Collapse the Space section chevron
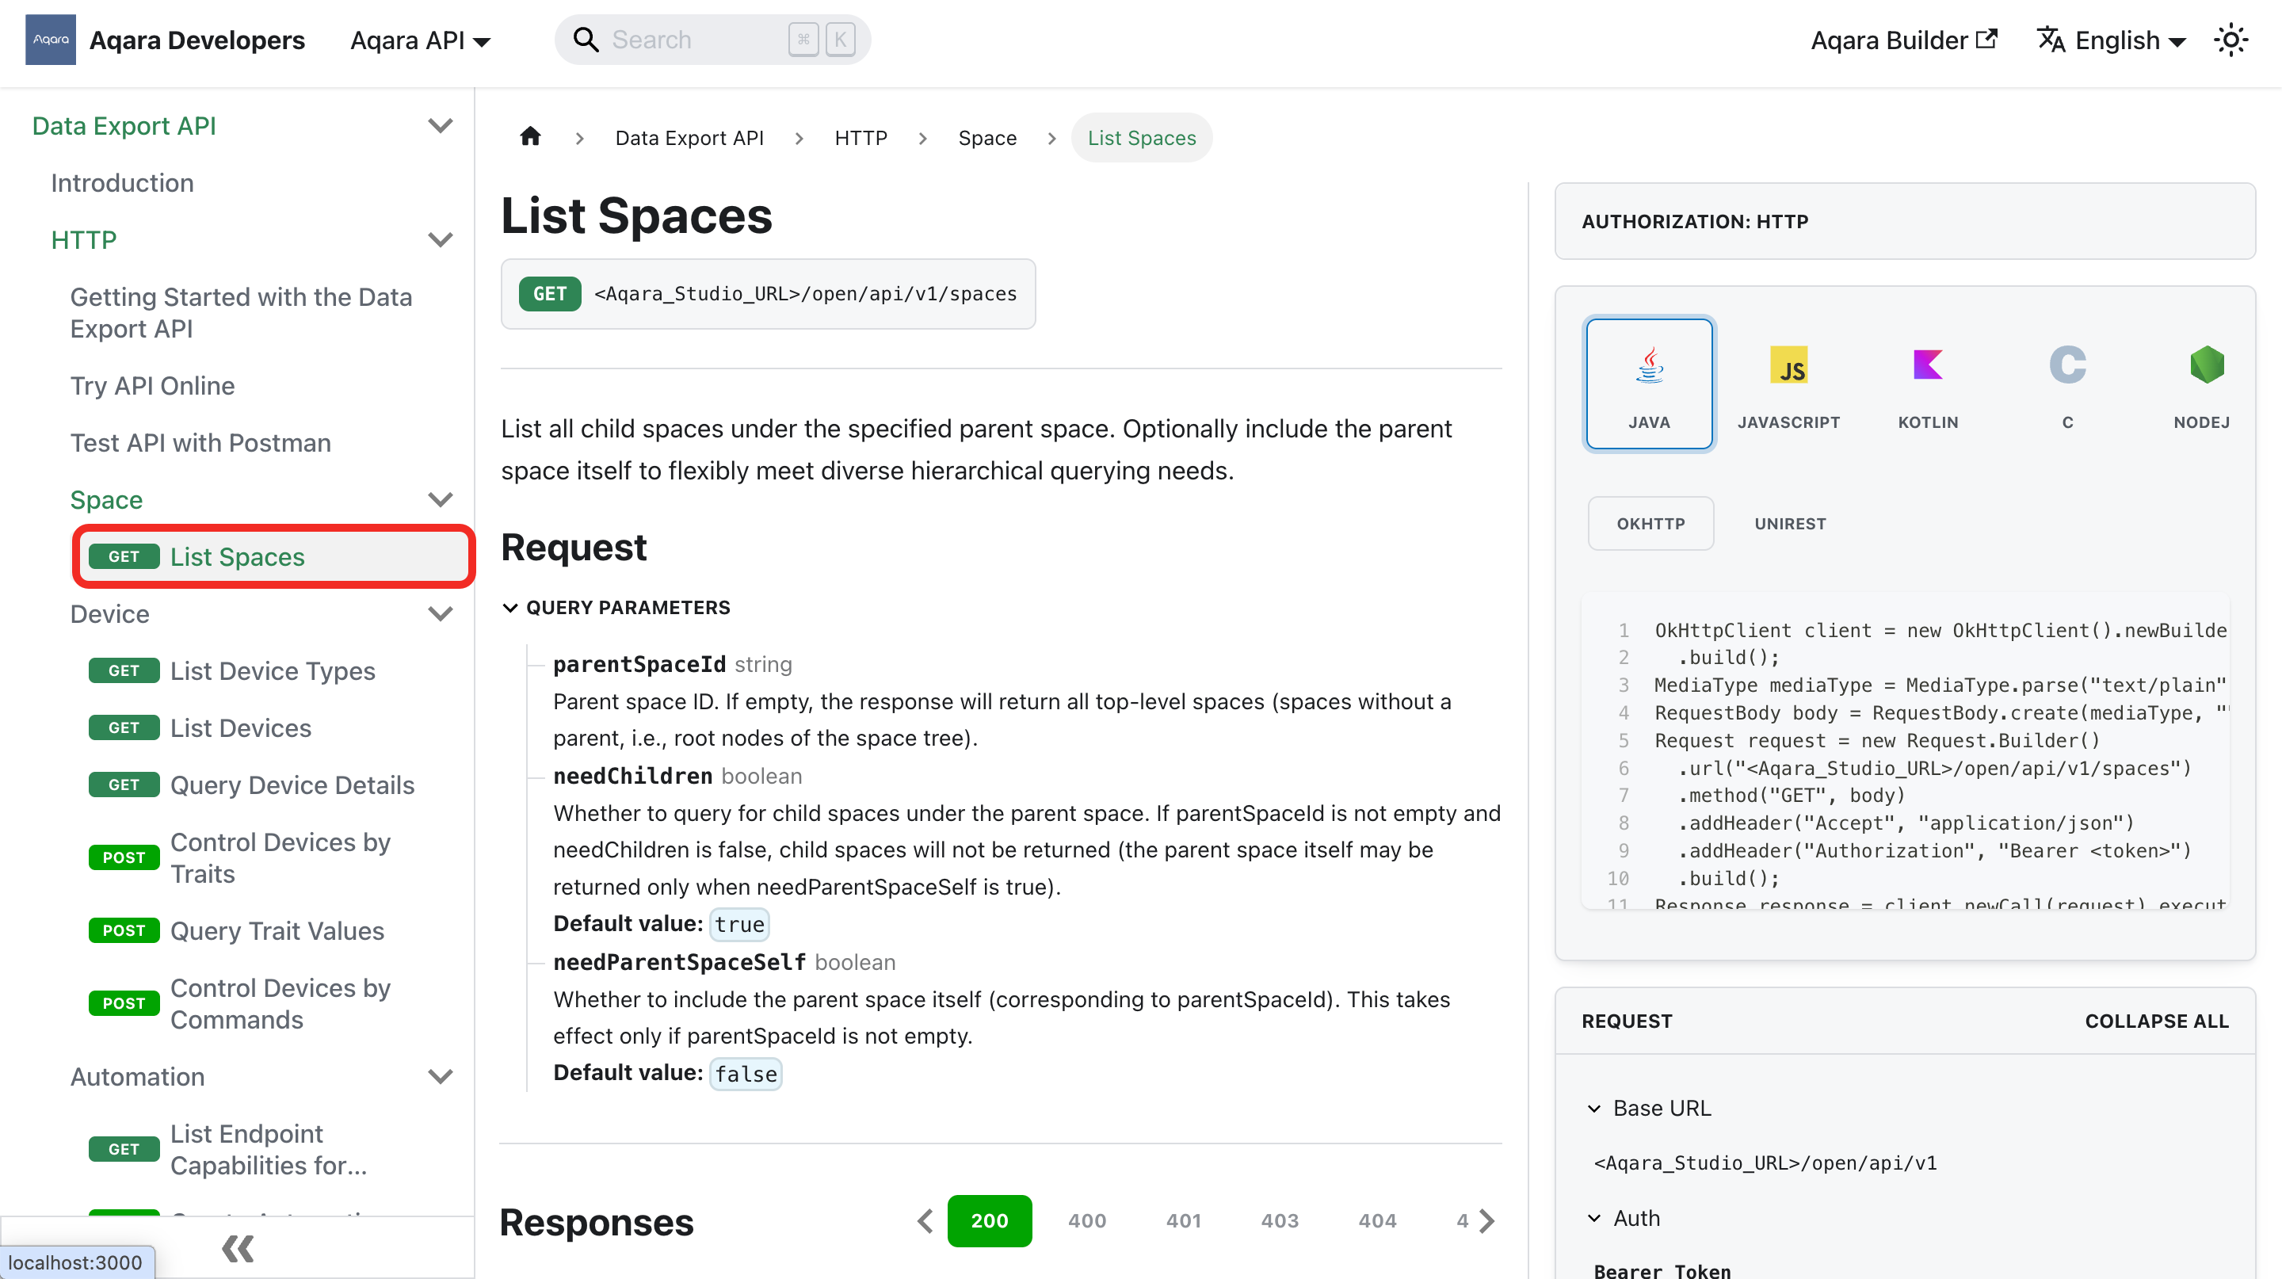The image size is (2282, 1279). coord(441,499)
